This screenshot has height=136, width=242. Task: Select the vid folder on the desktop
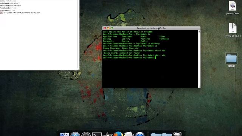(x=231, y=60)
